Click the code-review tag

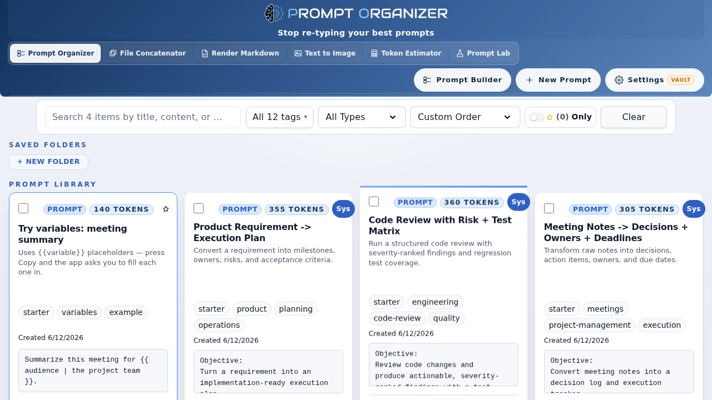(397, 318)
